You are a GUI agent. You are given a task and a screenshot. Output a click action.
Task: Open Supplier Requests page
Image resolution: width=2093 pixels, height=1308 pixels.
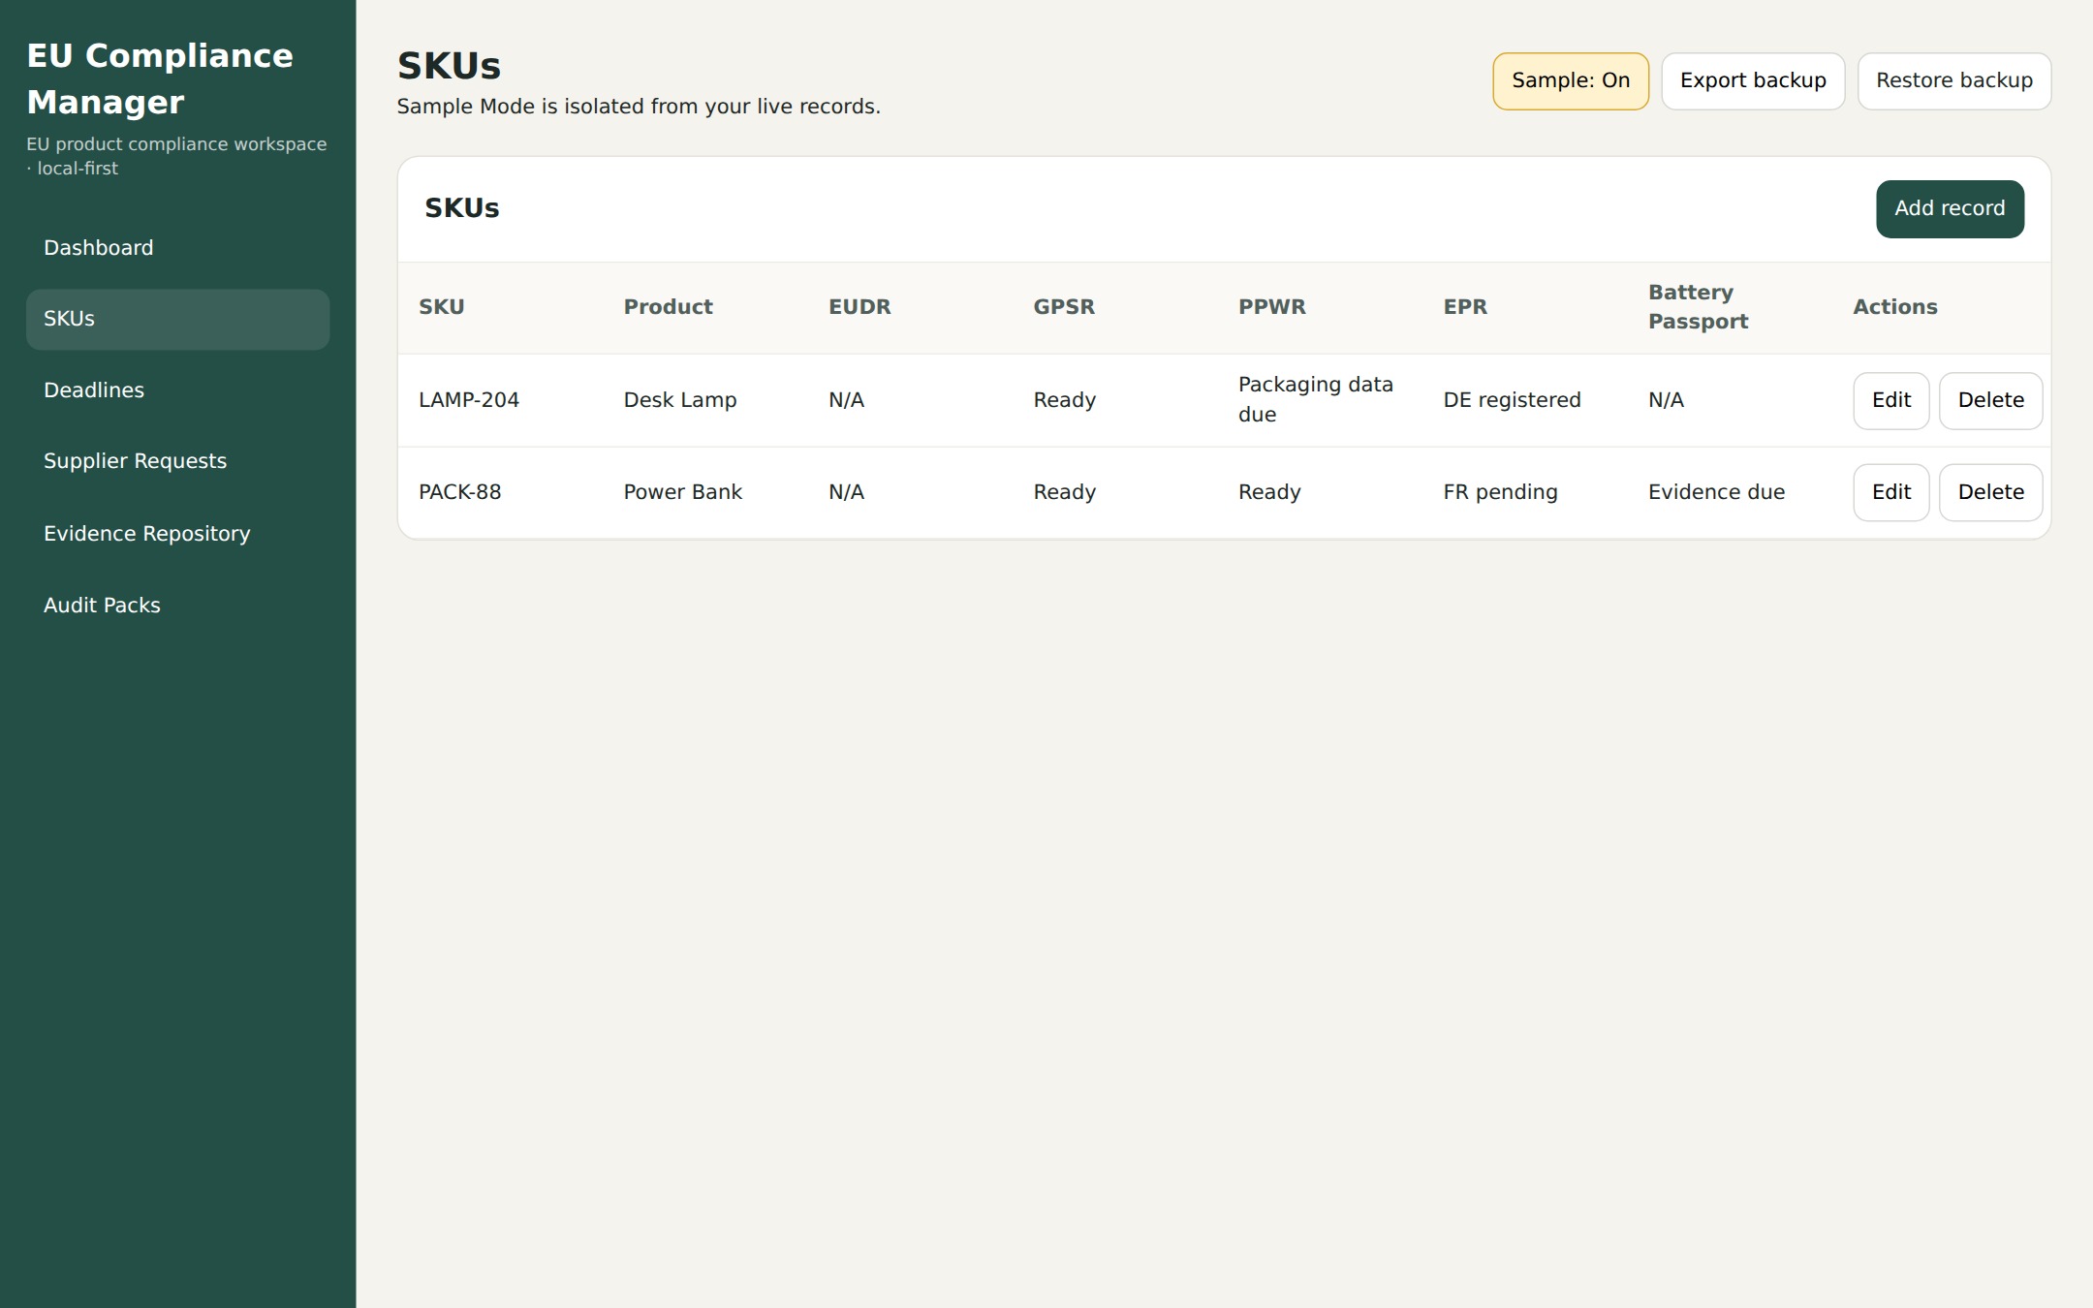[177, 461]
